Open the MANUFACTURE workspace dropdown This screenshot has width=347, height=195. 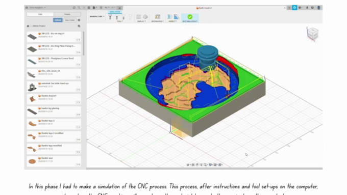pos(97,17)
